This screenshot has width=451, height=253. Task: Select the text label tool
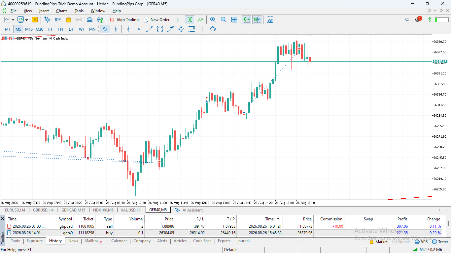202,29
